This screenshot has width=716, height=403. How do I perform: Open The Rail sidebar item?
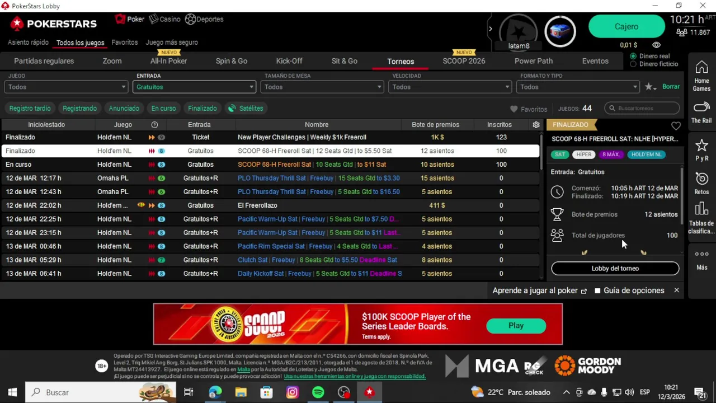tap(701, 113)
